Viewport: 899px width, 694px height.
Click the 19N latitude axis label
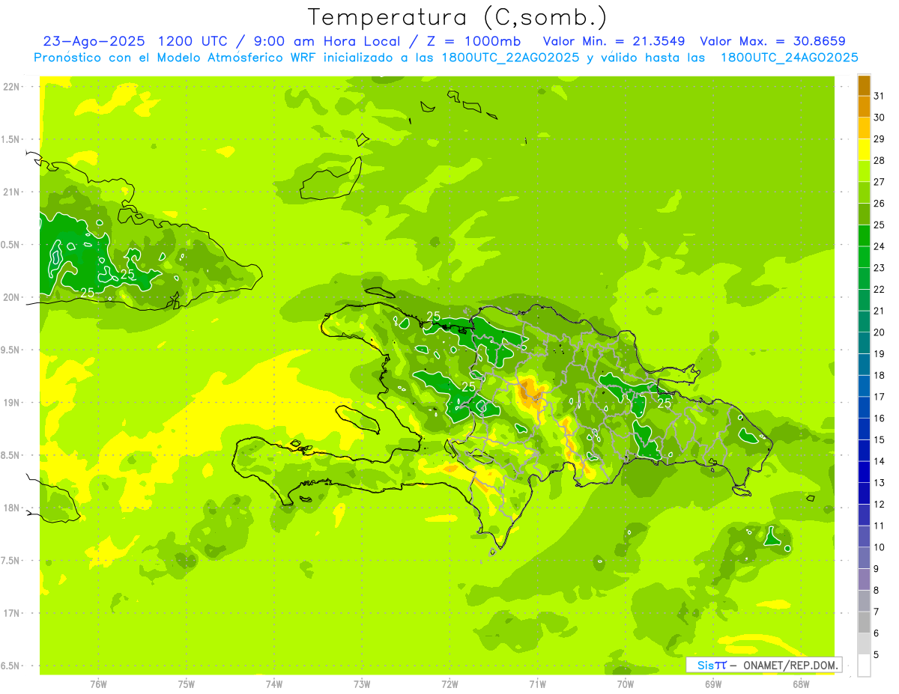[x=12, y=403]
